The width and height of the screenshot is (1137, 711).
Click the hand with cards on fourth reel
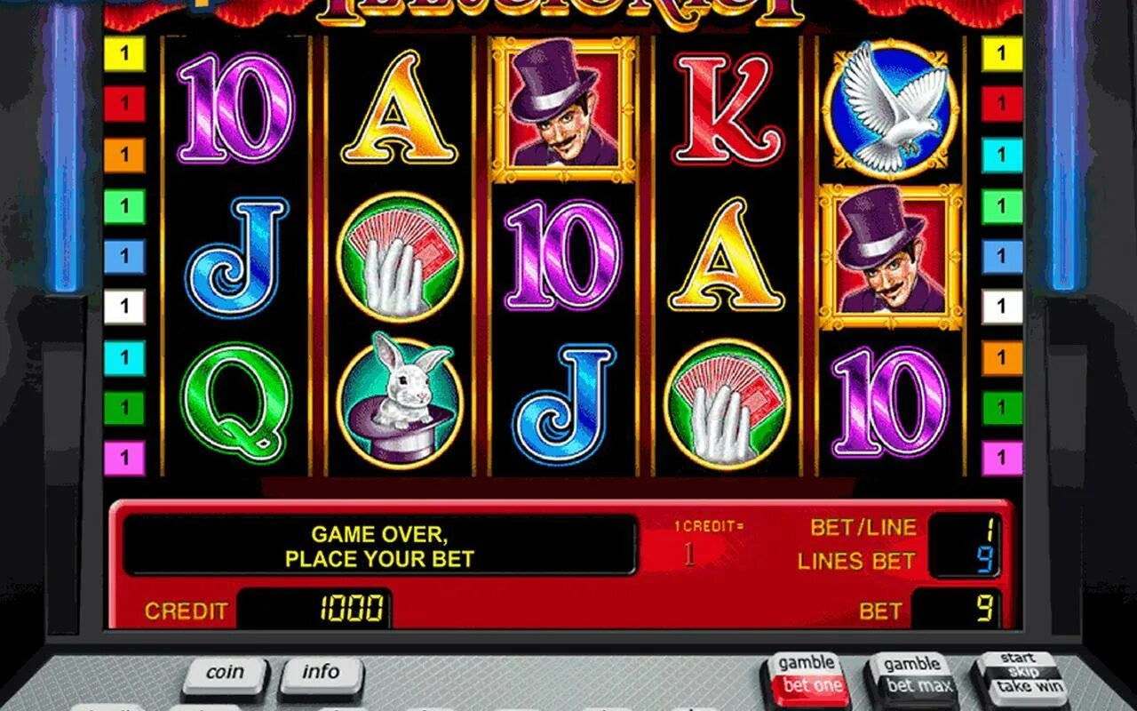(x=727, y=404)
